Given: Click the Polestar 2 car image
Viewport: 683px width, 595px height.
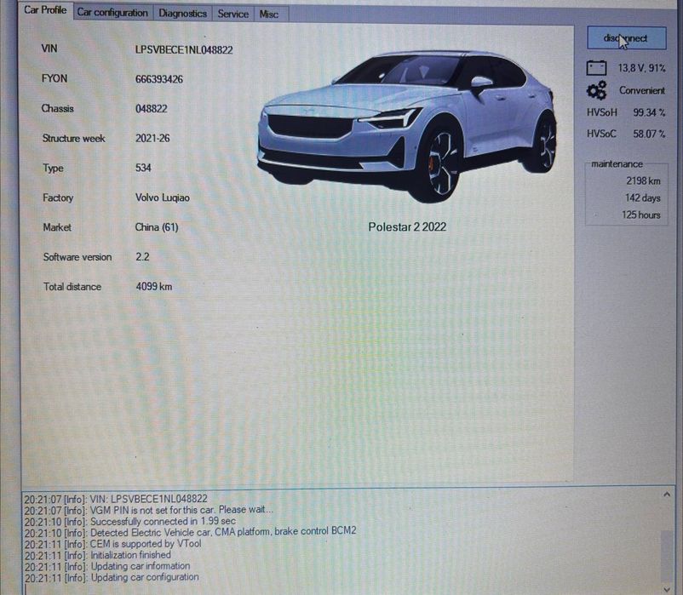Looking at the screenshot, I should pos(407,126).
